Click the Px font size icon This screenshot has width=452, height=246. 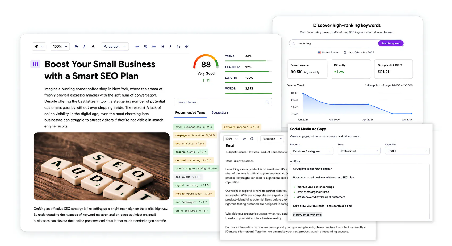(77, 47)
